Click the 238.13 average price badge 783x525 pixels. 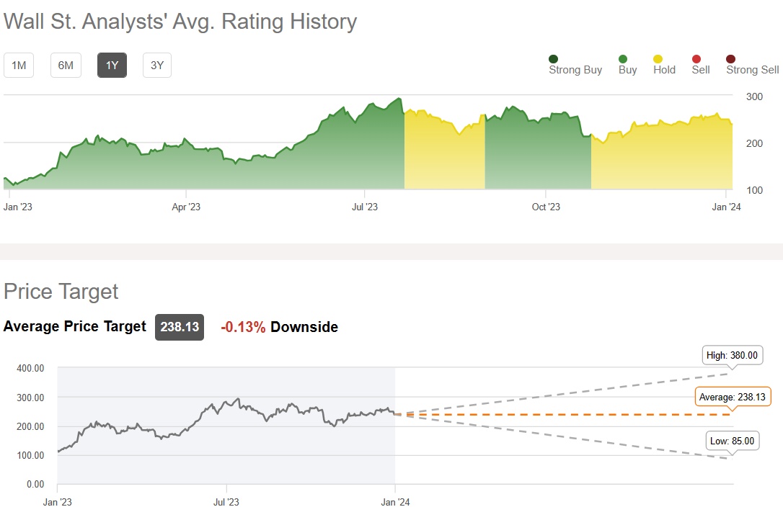(180, 327)
